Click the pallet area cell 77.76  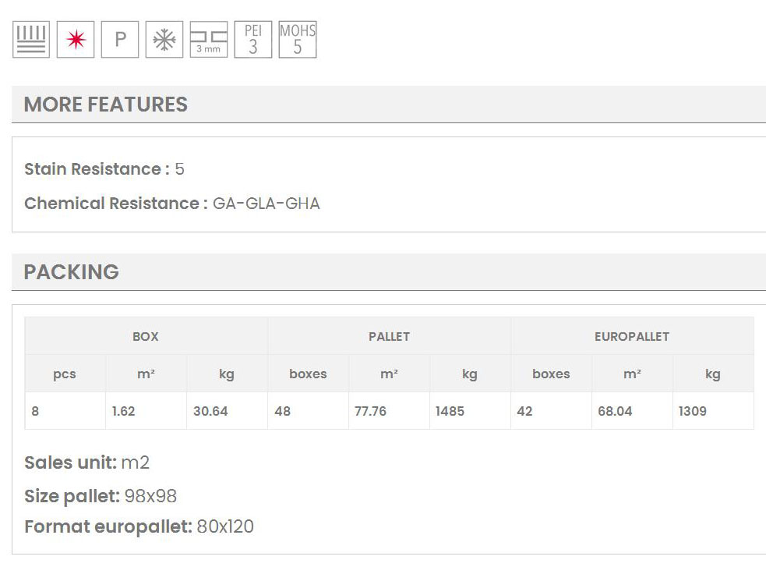(x=371, y=411)
